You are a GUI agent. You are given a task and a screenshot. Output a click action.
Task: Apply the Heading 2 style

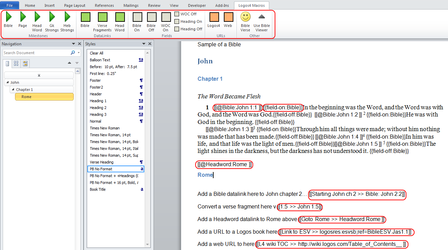click(x=116, y=108)
